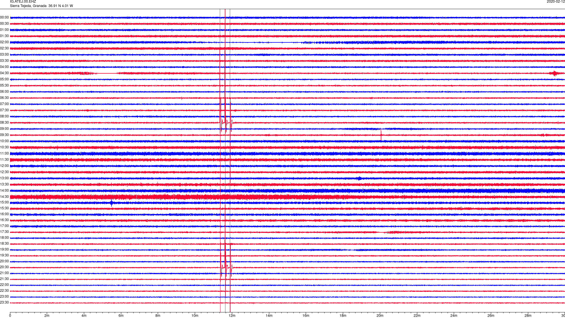Select the 23:00 time row label
The image size is (565, 318).
tap(4, 297)
